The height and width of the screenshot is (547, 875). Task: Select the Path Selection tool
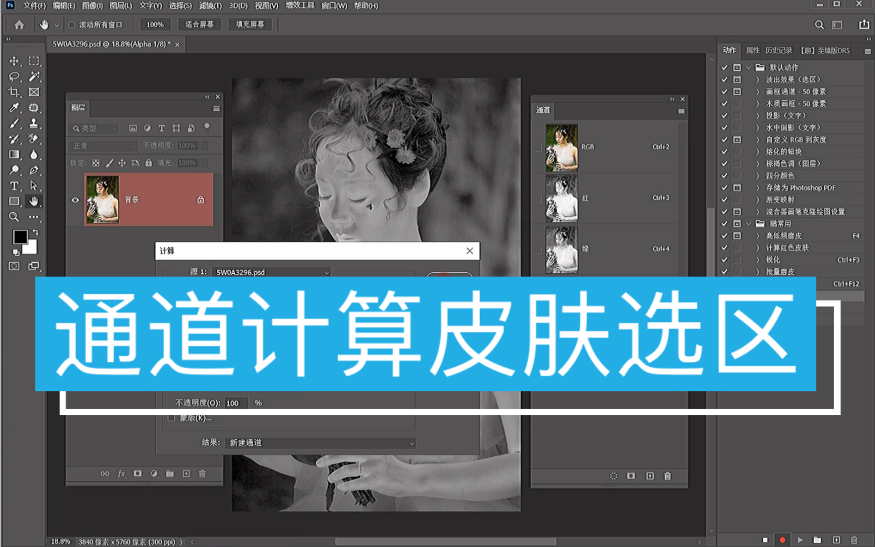[x=34, y=186]
